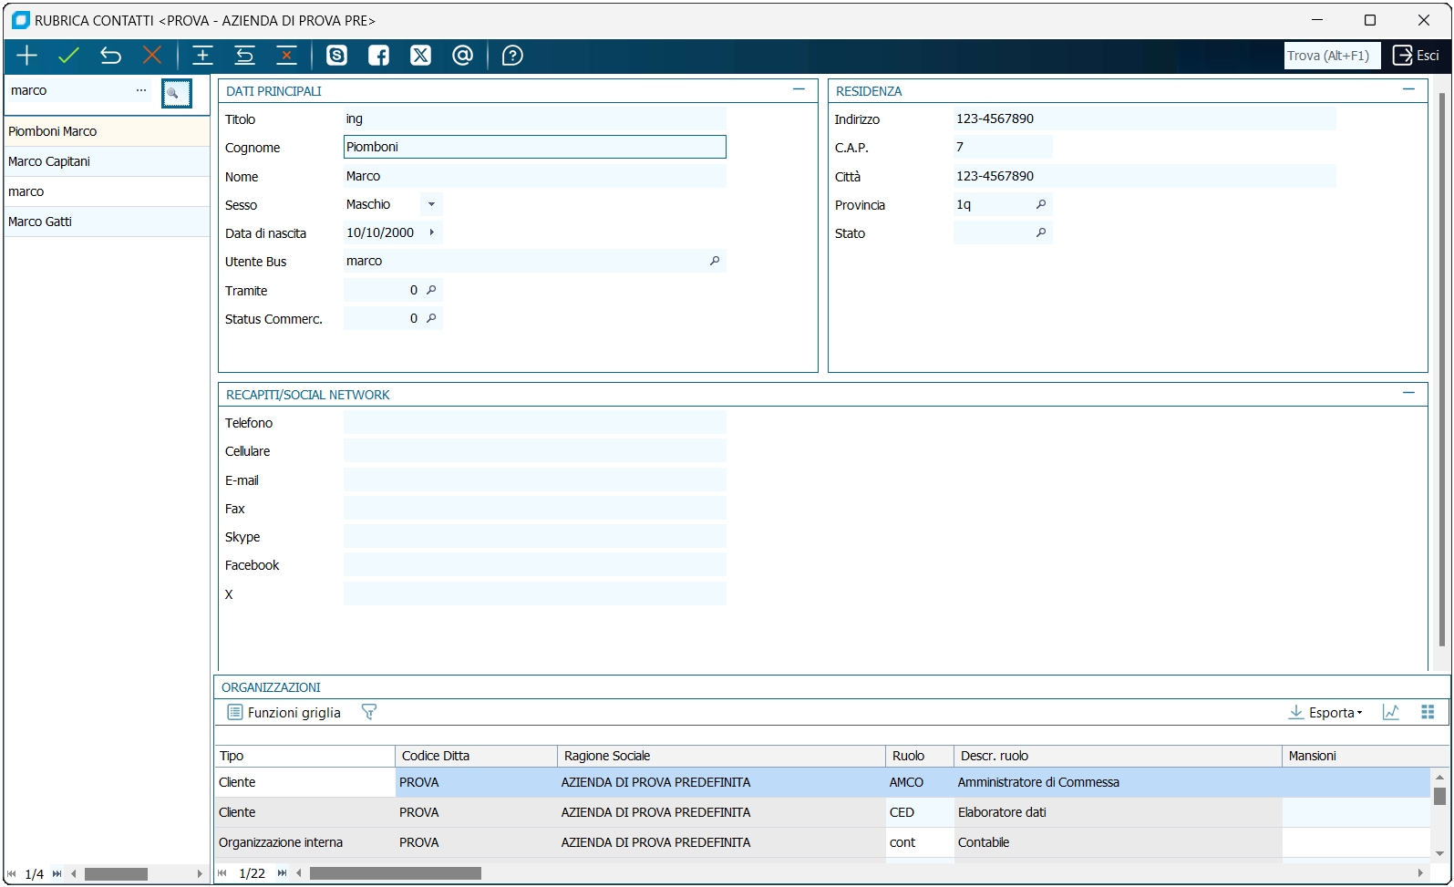Click the organizations grid horizontal scrollbar

396,873
